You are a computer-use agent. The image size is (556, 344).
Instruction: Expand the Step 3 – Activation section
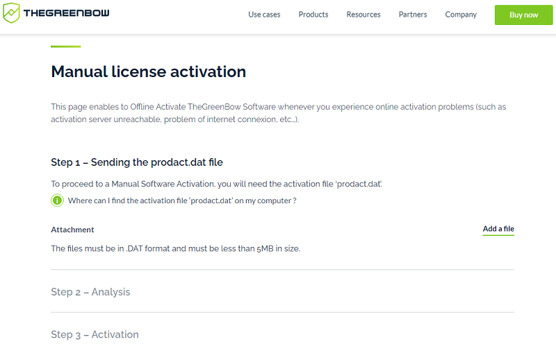coord(95,334)
